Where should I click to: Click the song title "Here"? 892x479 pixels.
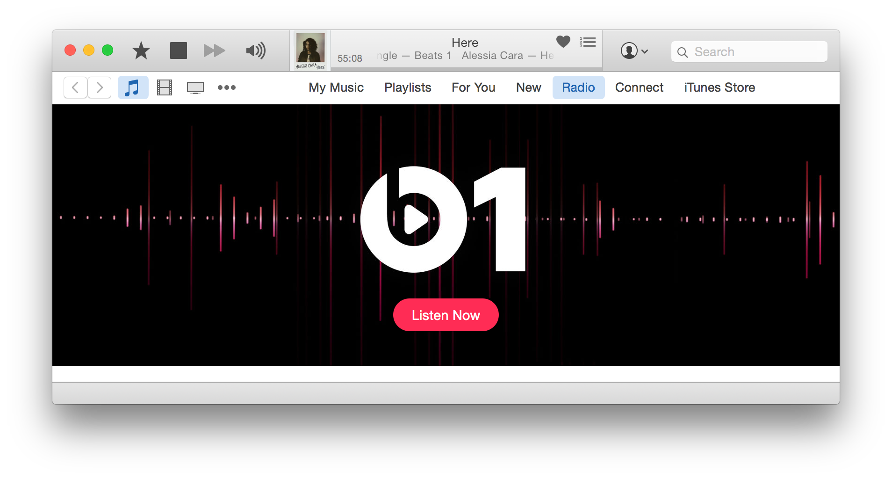pos(465,43)
